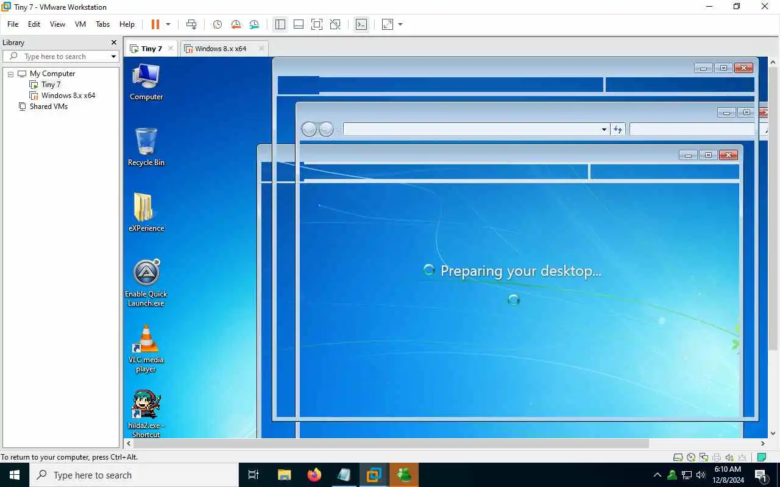Image resolution: width=780 pixels, height=487 pixels.
Task: Open Task View on the taskbar
Action: click(x=253, y=475)
